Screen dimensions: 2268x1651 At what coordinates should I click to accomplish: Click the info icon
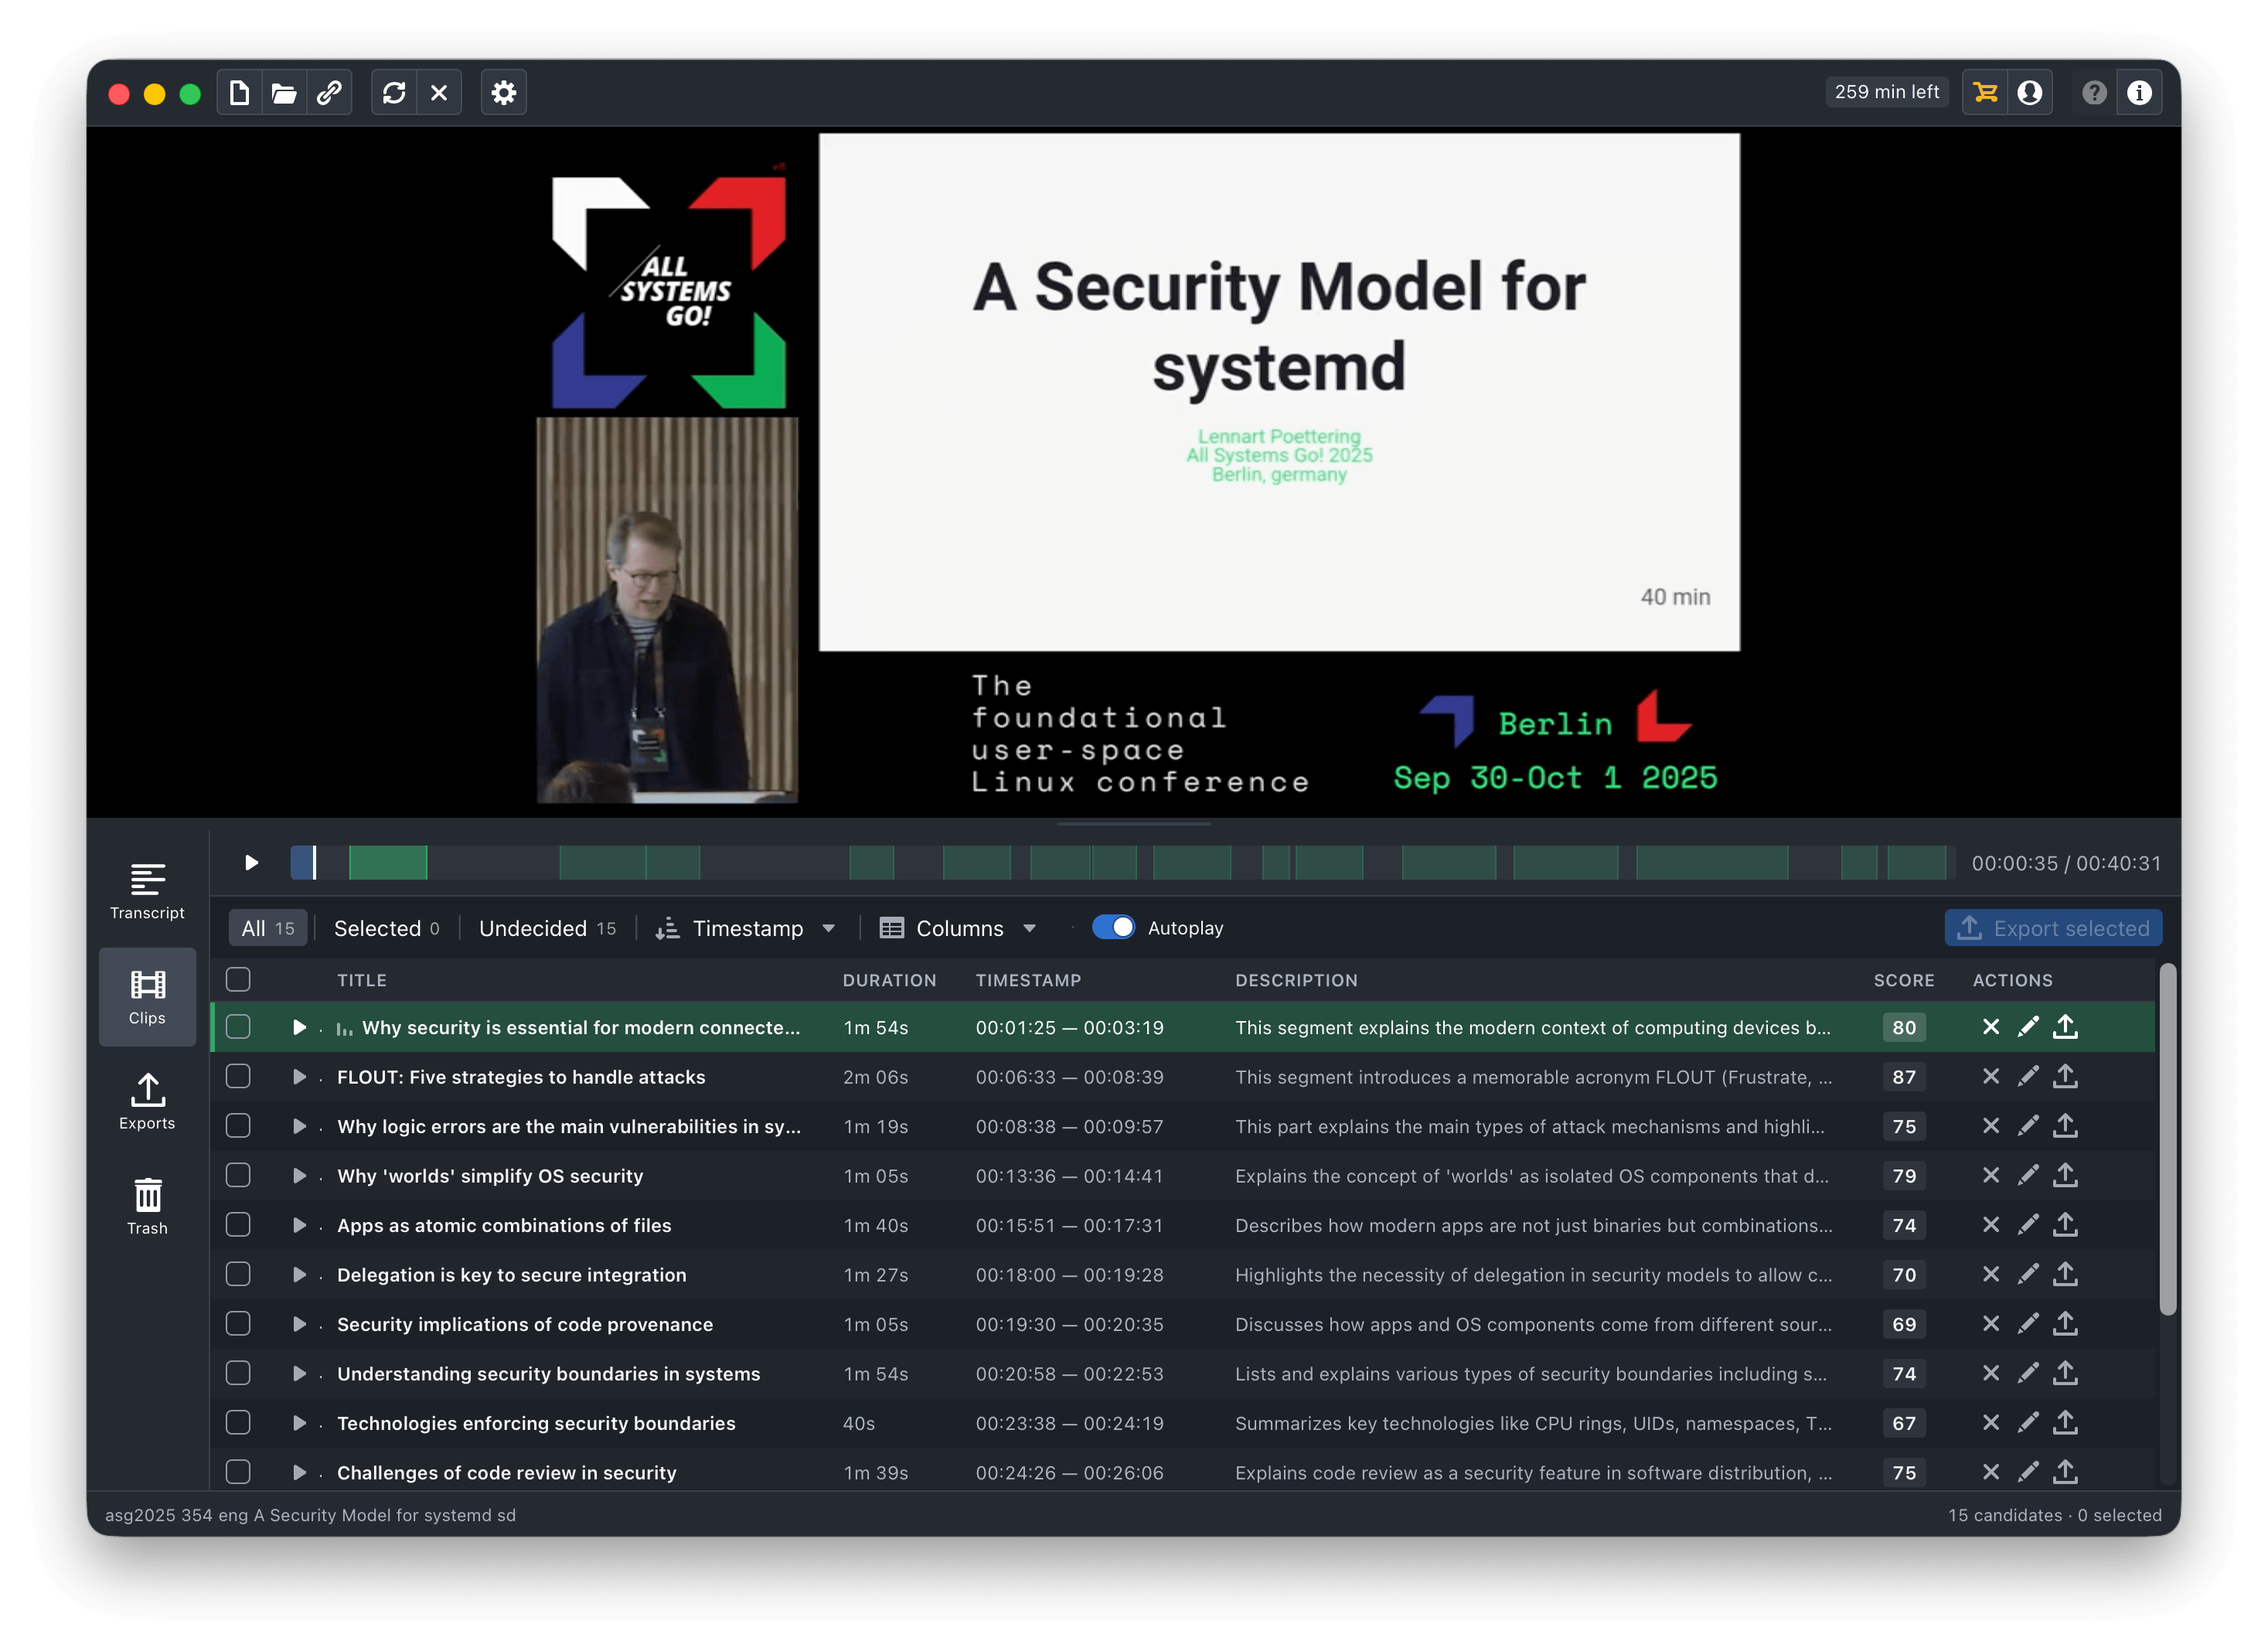tap(2139, 93)
